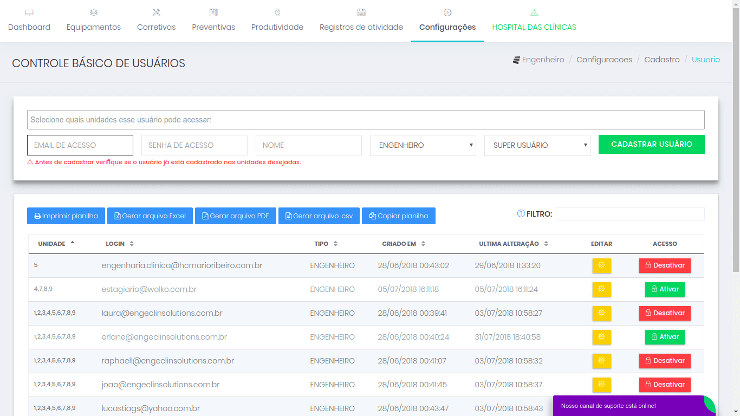Select the Configurações tab
This screenshot has width=740, height=416.
click(447, 21)
